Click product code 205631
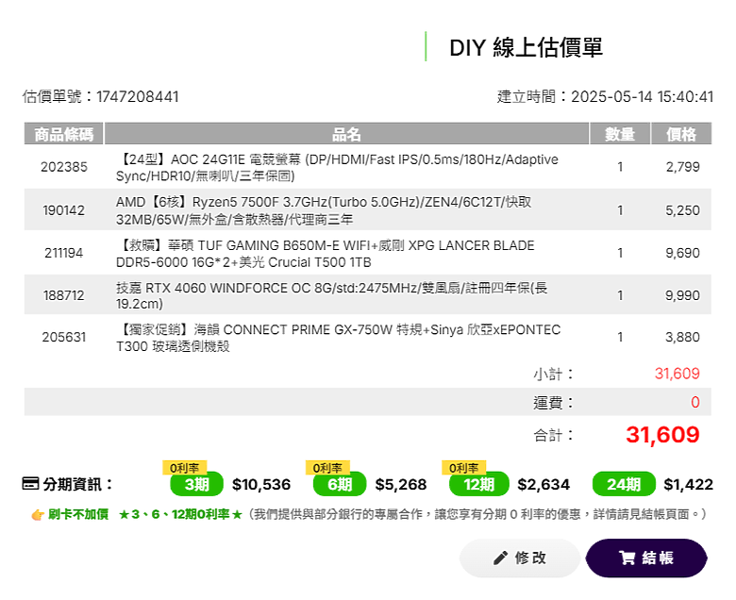This screenshot has height=600, width=736. point(64,338)
